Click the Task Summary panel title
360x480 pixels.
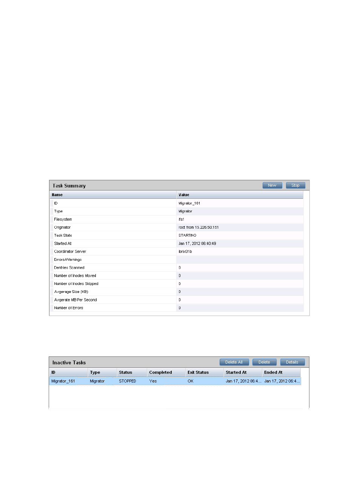click(69, 186)
